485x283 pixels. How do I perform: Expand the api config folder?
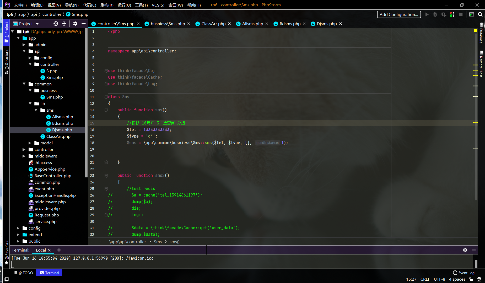(x=30, y=58)
